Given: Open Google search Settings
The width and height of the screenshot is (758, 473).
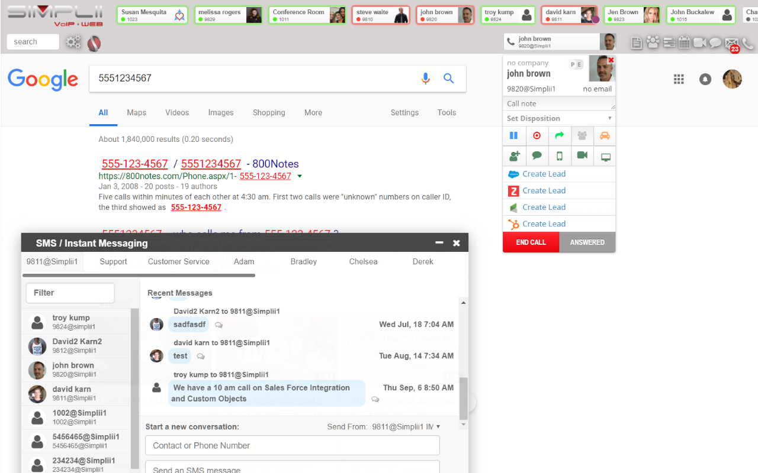Looking at the screenshot, I should click(x=404, y=112).
